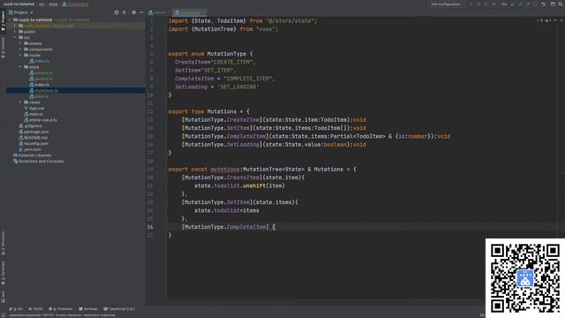Open mutations.ts in the store folder
Viewport: 565px width, 318px height.
tap(43, 90)
